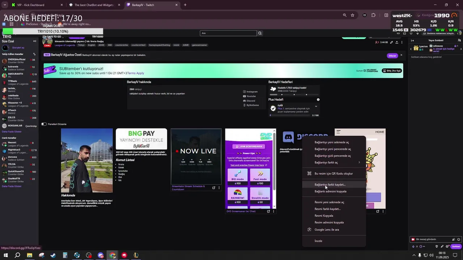Toggle the Panelleri Düzenle switch

pyautogui.click(x=44, y=124)
